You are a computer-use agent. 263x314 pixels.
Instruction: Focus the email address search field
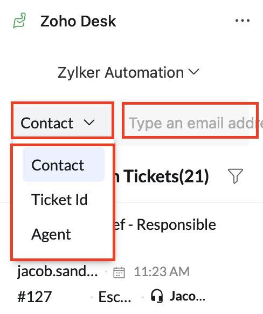point(190,123)
